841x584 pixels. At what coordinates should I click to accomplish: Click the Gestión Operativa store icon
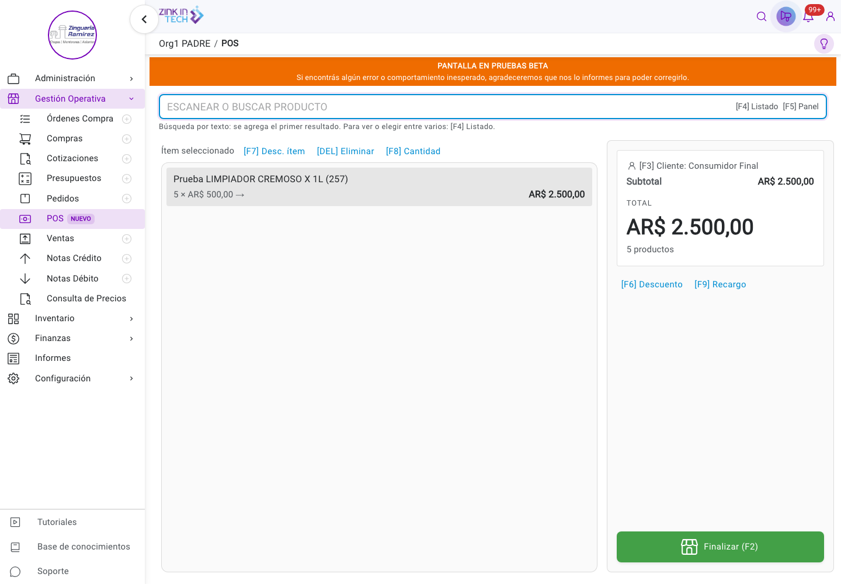13,99
